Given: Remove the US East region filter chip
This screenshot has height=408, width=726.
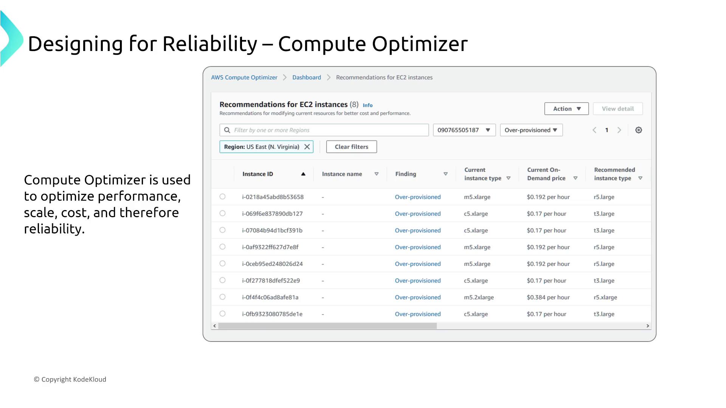Looking at the screenshot, I should coord(307,147).
